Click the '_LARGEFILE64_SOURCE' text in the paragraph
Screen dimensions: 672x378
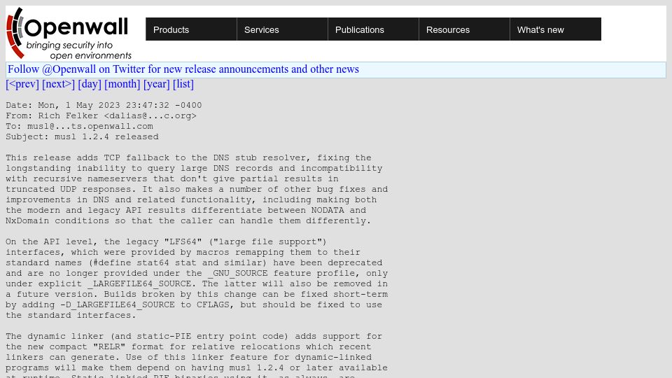[140, 283]
